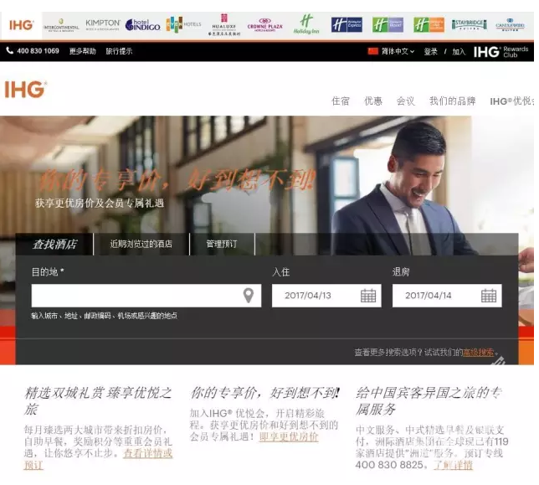Select the Hualuxe brand logo
Screen dimensions: 539x485
click(224, 25)
